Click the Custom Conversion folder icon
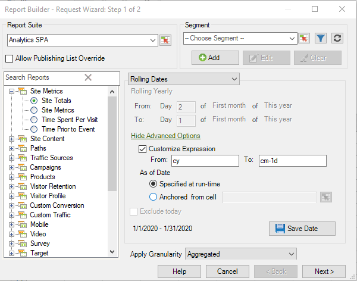 (23, 205)
